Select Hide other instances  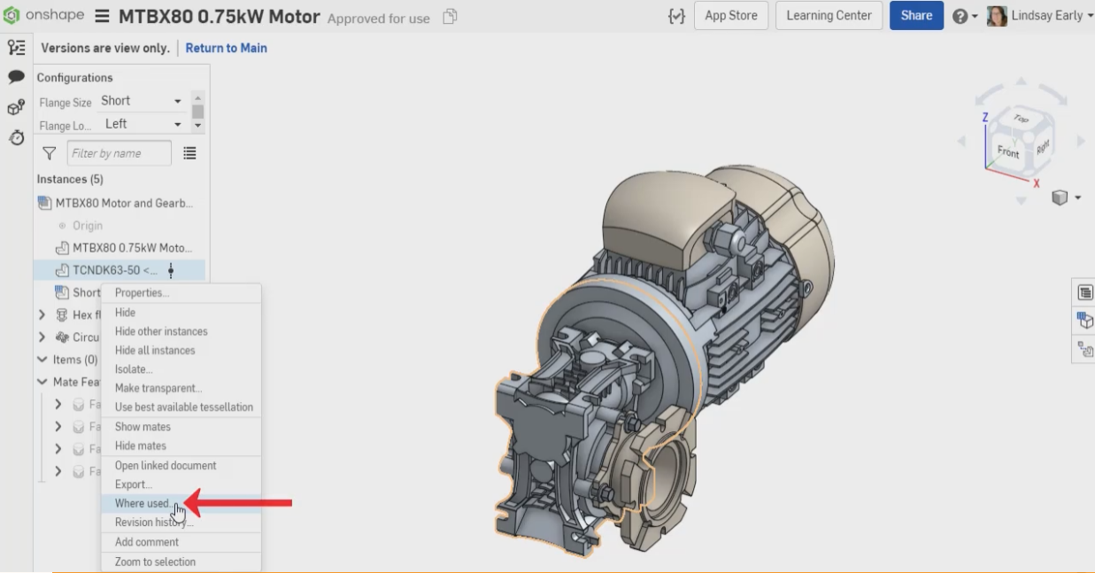coord(181,331)
